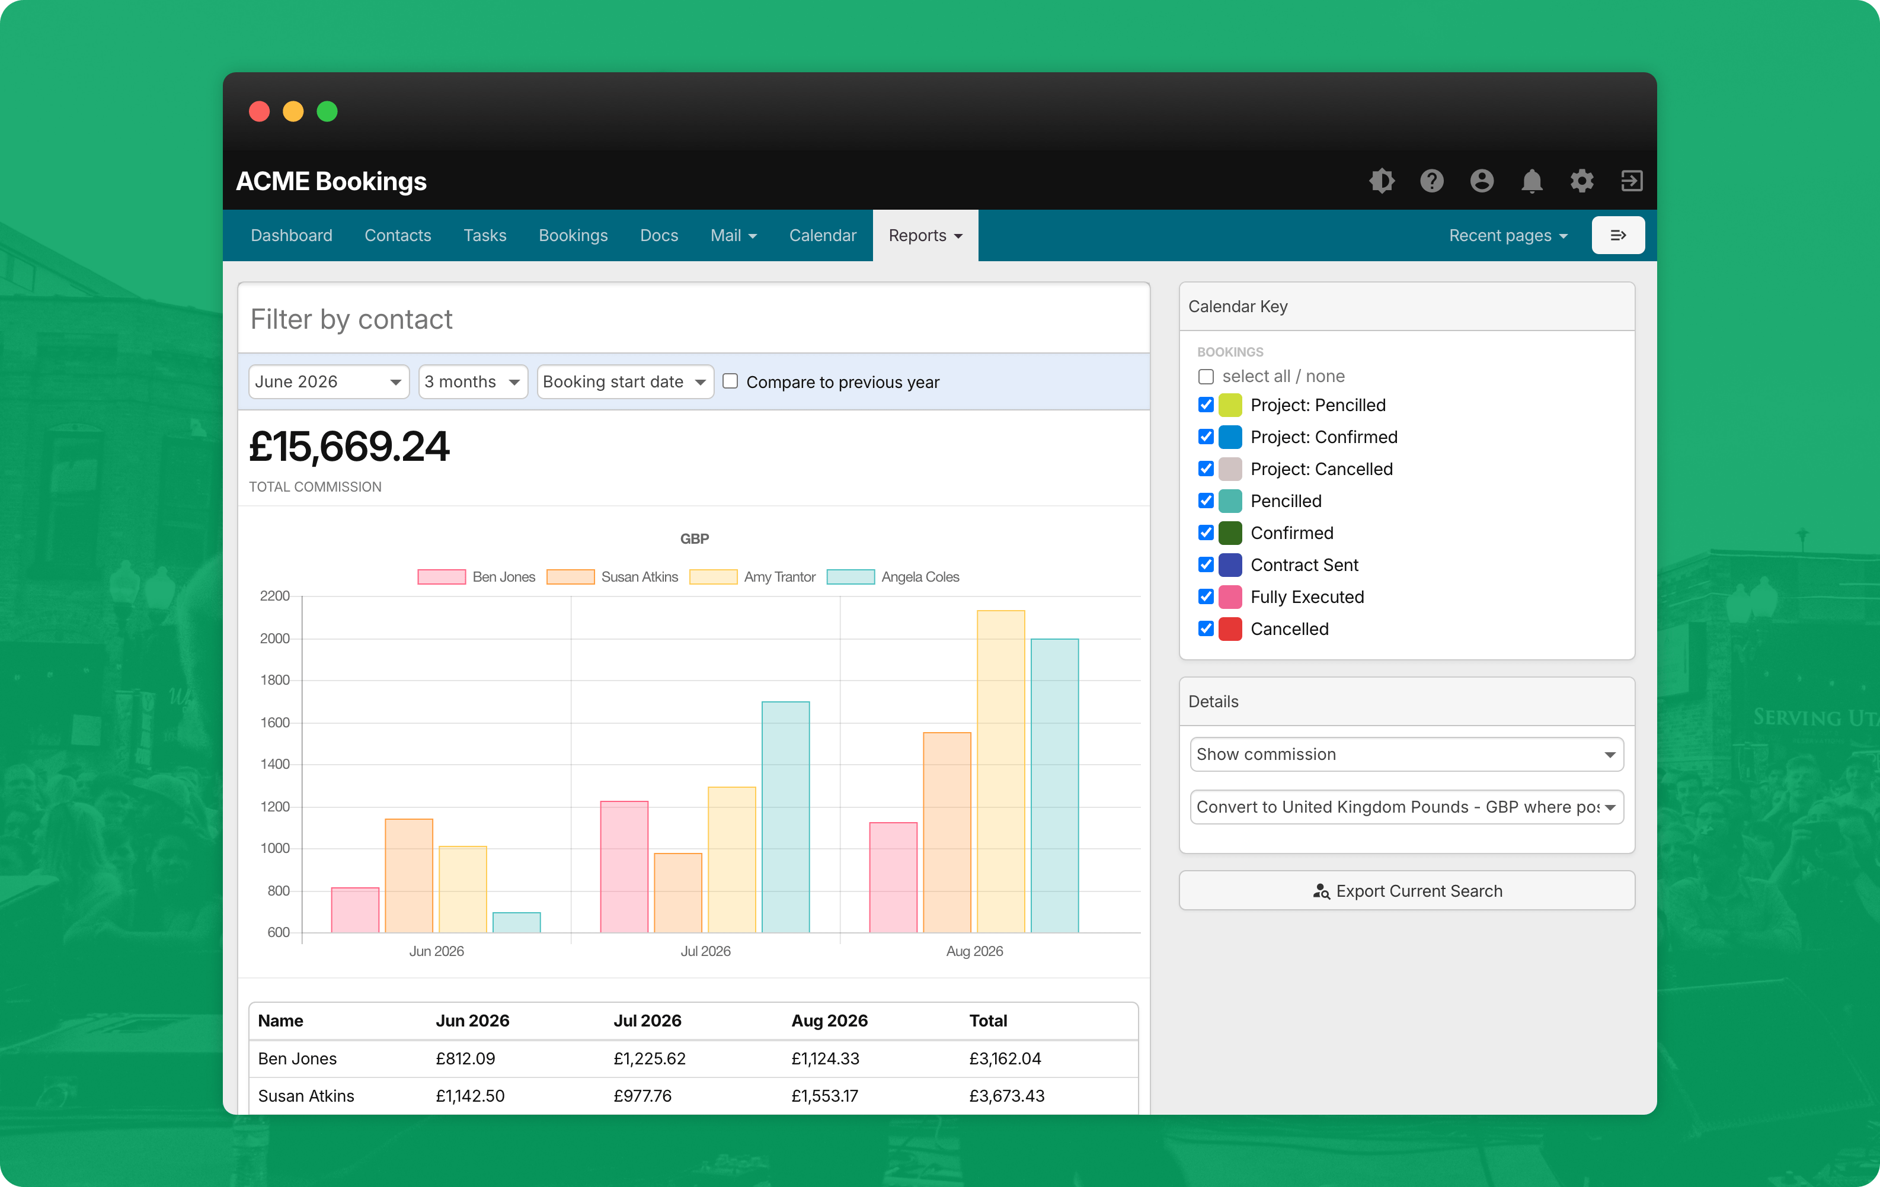Image resolution: width=1880 pixels, height=1187 pixels.
Task: Click the Fully Executed pink color swatch
Action: [1230, 596]
